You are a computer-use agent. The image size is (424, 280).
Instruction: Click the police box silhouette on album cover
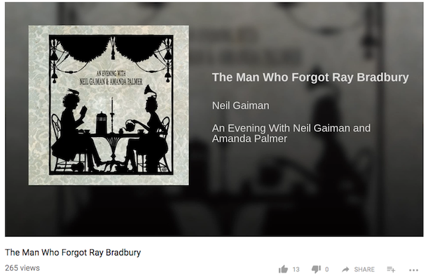pos(101,122)
